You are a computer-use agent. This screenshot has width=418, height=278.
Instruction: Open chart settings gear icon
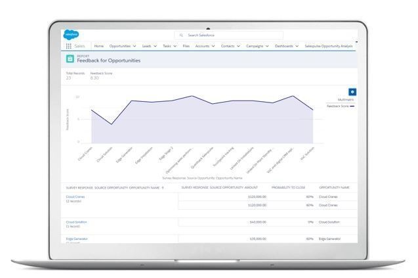(352, 92)
